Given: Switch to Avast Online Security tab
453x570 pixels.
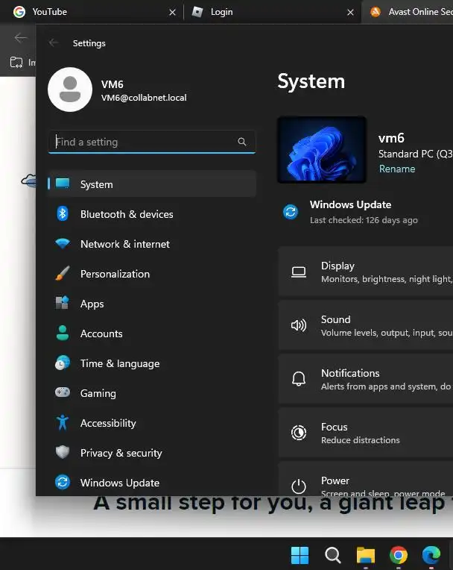Looking at the screenshot, I should tap(408, 12).
